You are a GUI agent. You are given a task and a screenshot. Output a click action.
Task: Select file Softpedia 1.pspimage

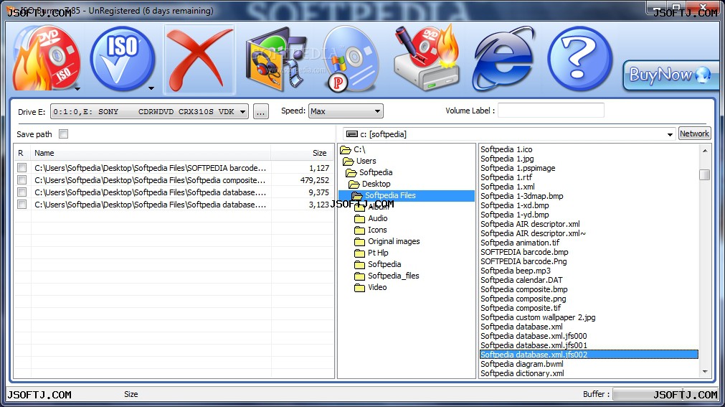518,168
